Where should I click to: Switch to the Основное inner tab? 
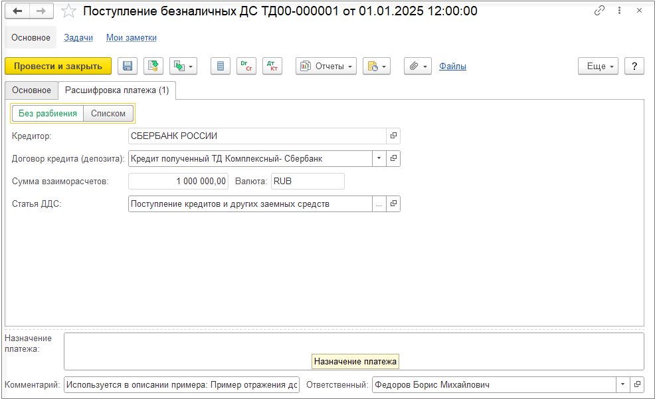(x=31, y=90)
